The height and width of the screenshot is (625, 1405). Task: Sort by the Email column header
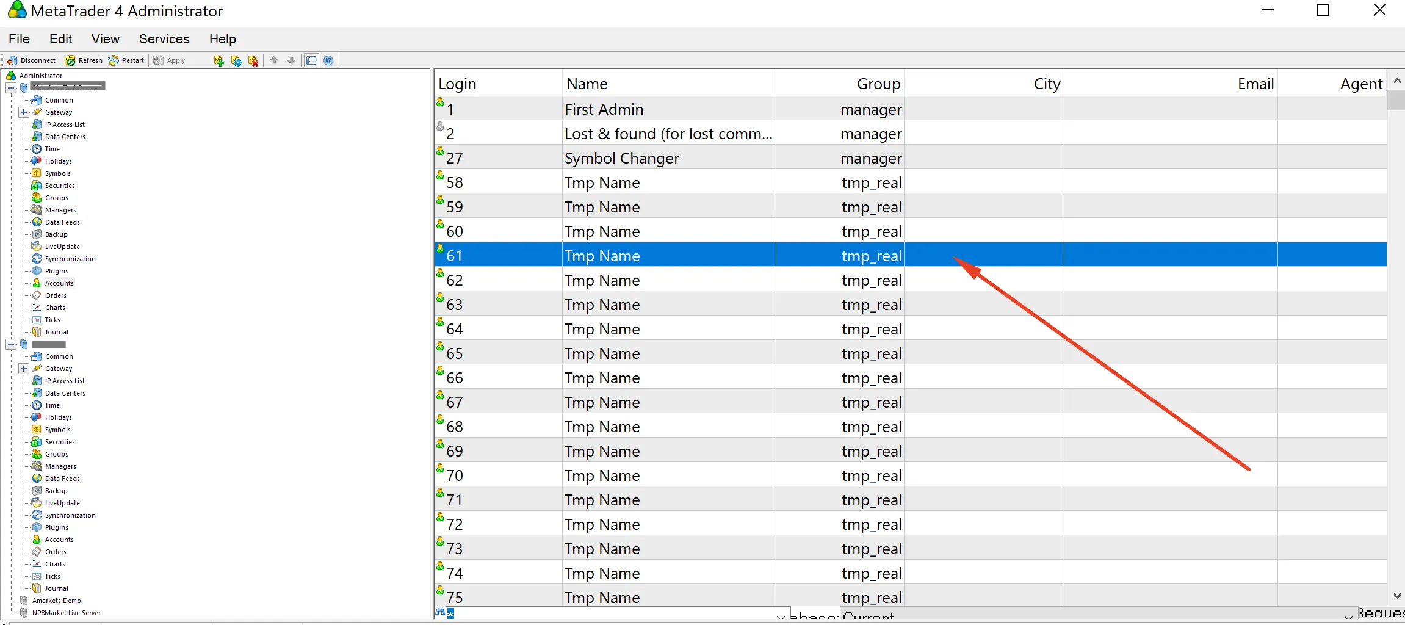pos(1171,84)
